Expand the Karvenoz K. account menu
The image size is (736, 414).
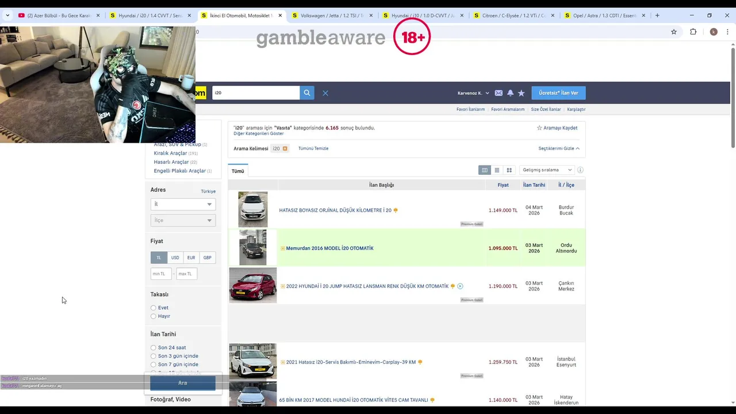click(x=473, y=93)
